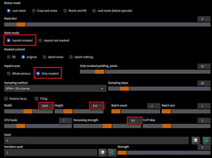Click the CFG Scale slider
Image resolution: width=212 pixels, height=158 pixels.
[38, 126]
